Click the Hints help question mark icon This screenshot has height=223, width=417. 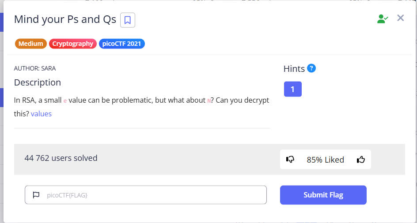pyautogui.click(x=312, y=68)
